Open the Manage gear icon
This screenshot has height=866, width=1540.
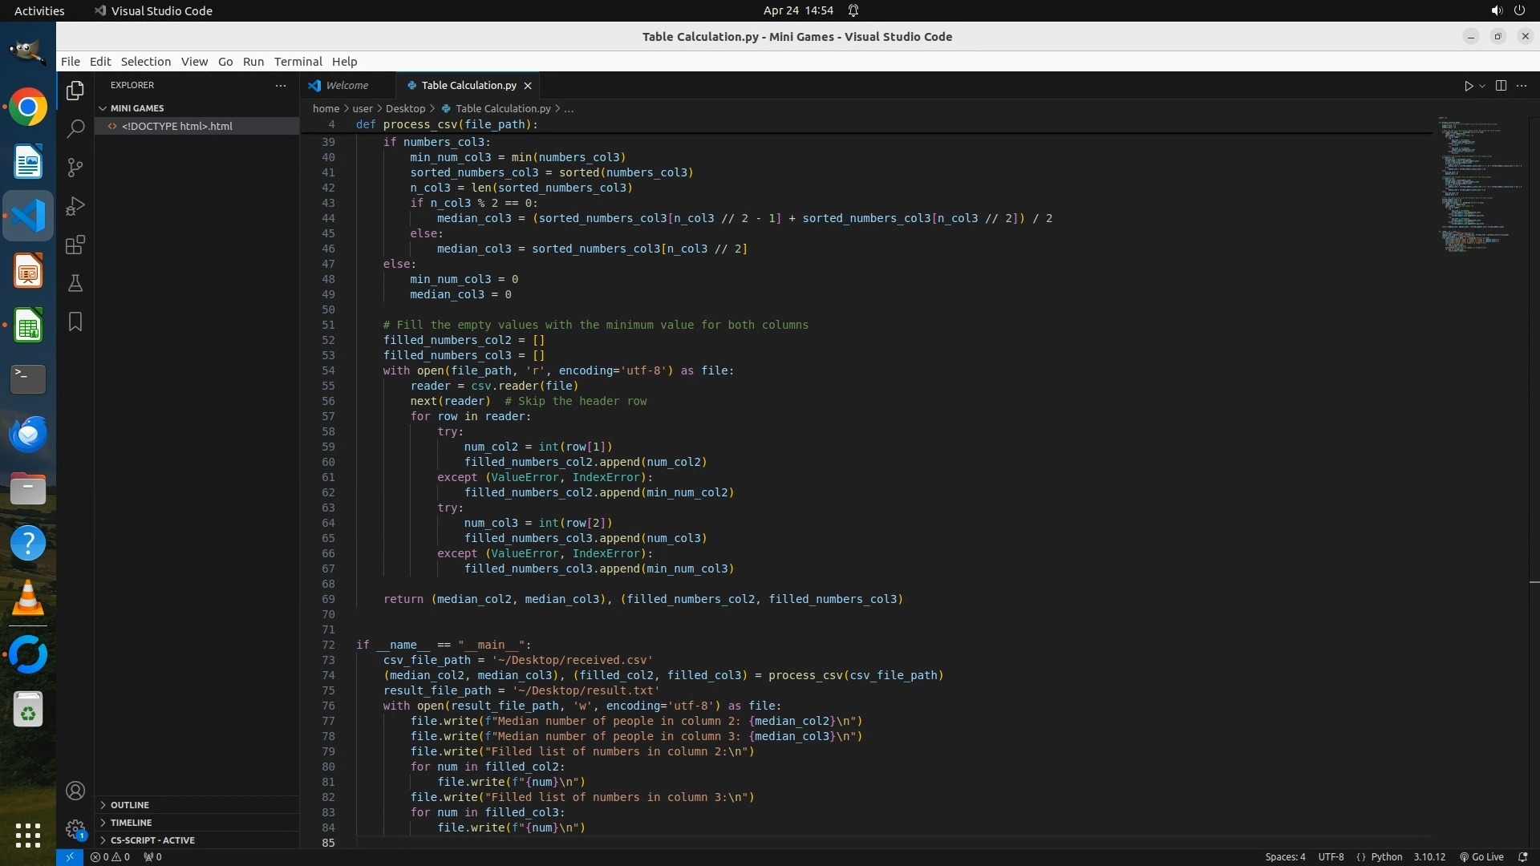(75, 829)
